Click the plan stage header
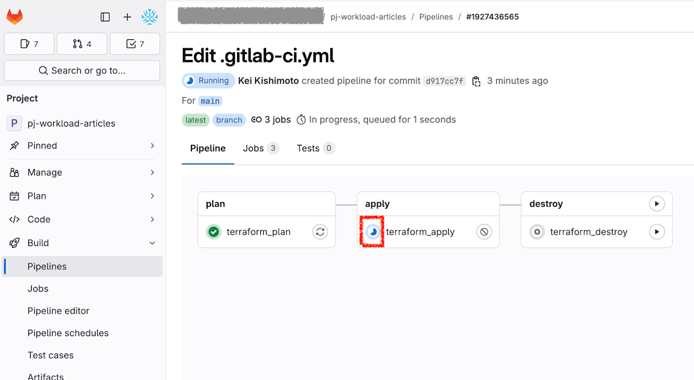This screenshot has height=380, width=694. [215, 204]
